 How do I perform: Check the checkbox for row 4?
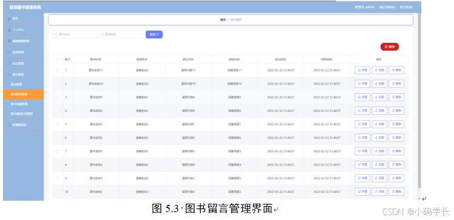pyautogui.click(x=58, y=111)
